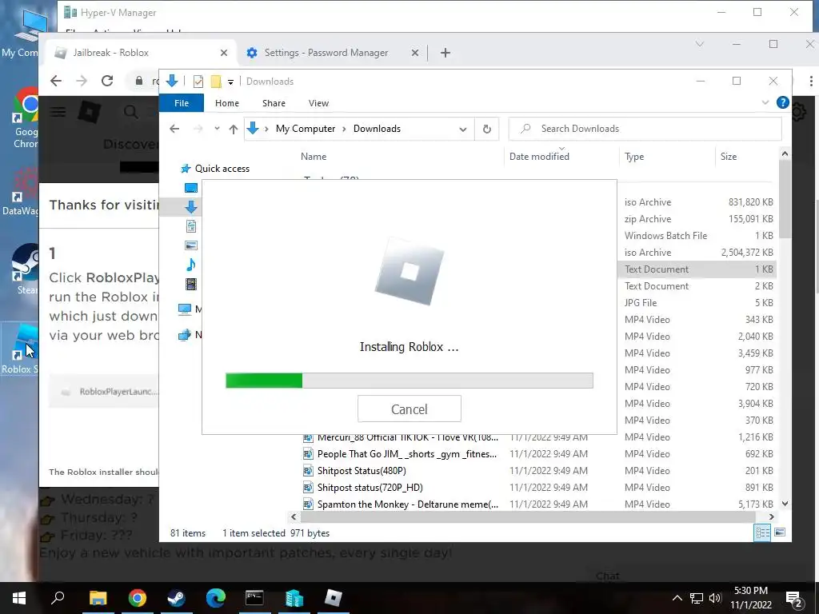The width and height of the screenshot is (819, 614).
Task: Customize Quick Access Toolbar dropdown
Action: coord(230,82)
